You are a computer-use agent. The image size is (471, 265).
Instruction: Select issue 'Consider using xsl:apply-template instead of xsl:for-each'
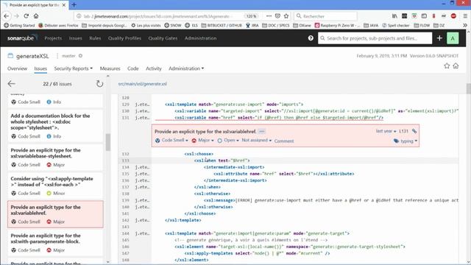(55, 185)
